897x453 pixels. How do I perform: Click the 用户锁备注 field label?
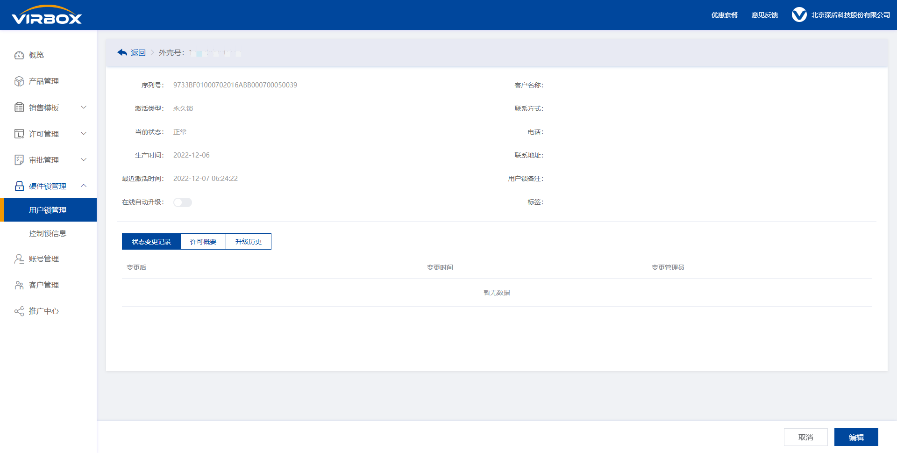(526, 179)
